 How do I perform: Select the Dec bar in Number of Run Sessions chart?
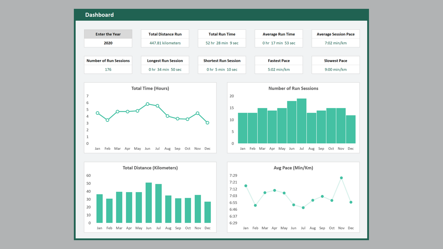pyautogui.click(x=351, y=129)
